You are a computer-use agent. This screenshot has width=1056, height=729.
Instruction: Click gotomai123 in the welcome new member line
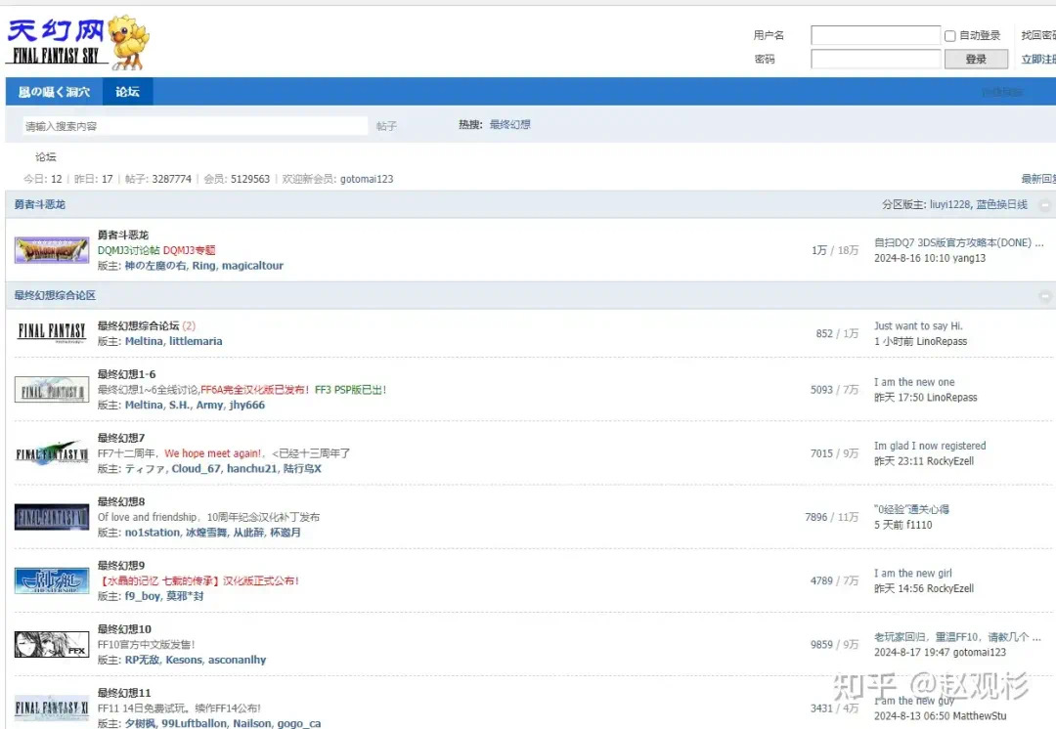coord(367,179)
